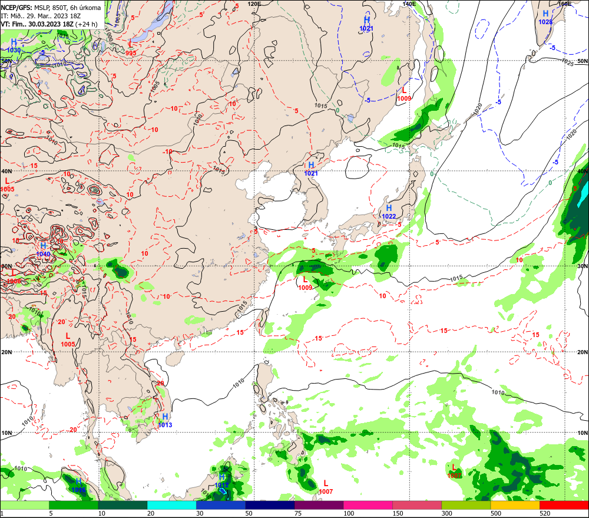Click the '140E' longitude label

click(409, 4)
